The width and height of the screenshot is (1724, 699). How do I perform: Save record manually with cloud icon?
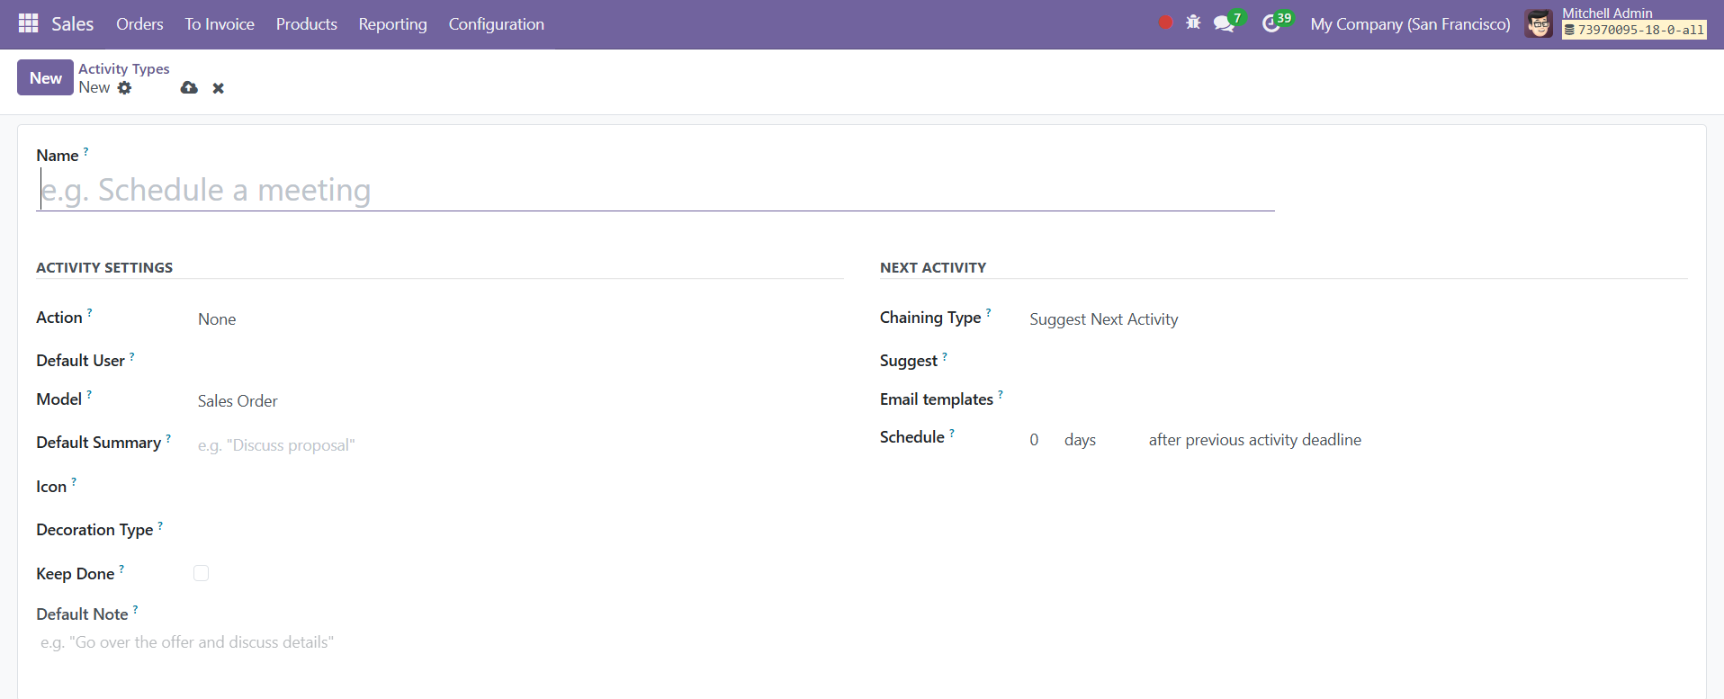click(x=189, y=87)
